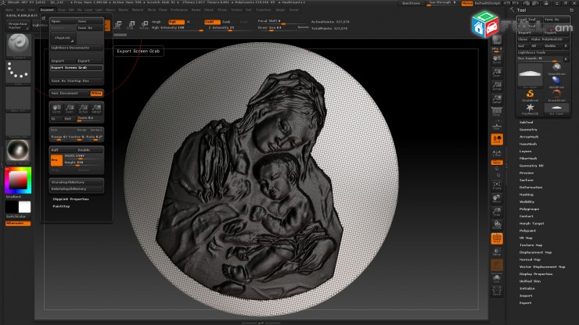The height and width of the screenshot is (325, 579).
Task: Open the current material sphere picker
Action: [x=18, y=151]
